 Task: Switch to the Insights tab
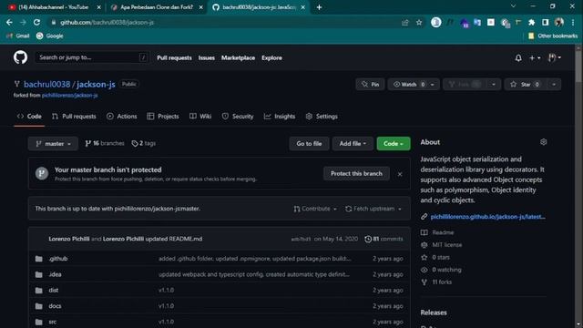[280, 117]
